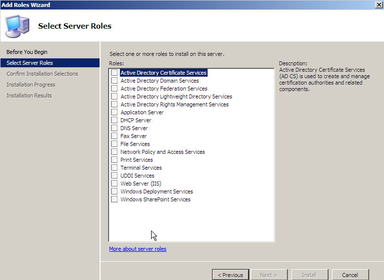This screenshot has width=384, height=280.
Task: Check the File Services checkbox
Action: point(114,144)
